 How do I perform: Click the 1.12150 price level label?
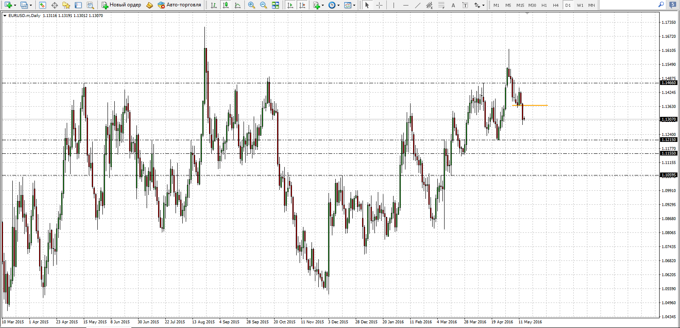tap(669, 140)
